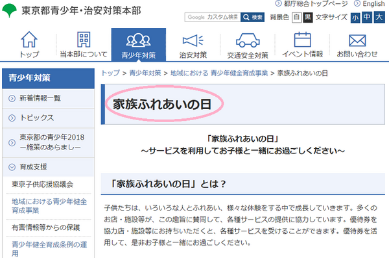Open the トップ home icon
Viewport: 389px width, 258px height.
(29, 39)
